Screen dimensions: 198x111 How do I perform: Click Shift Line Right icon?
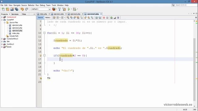100,18
